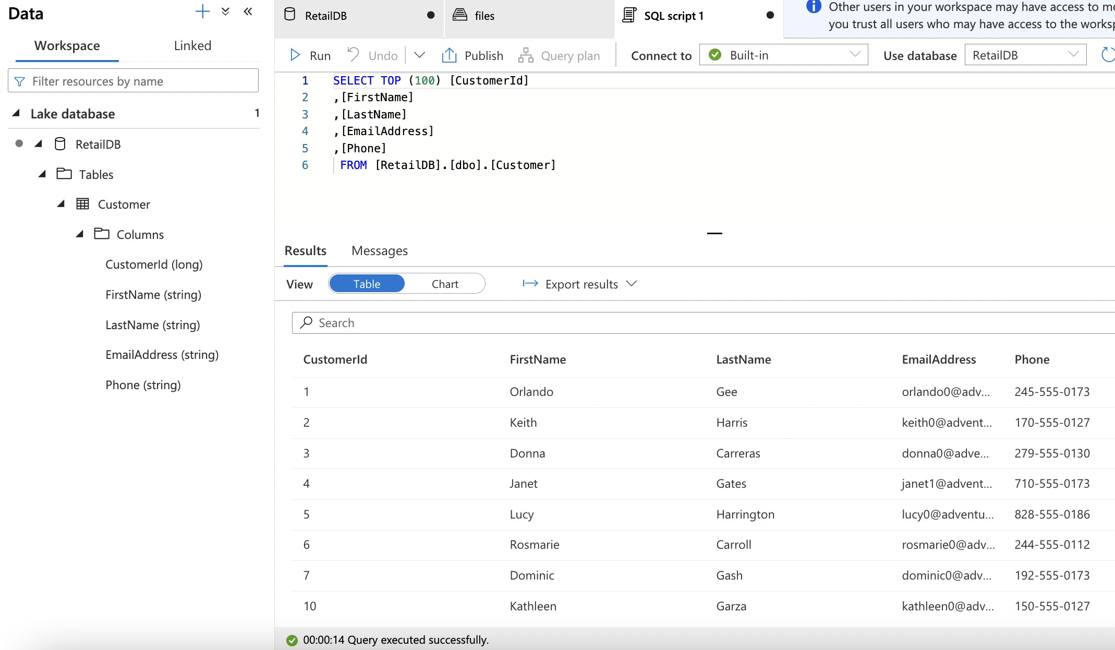Click the Undo arrow icon

pos(354,55)
